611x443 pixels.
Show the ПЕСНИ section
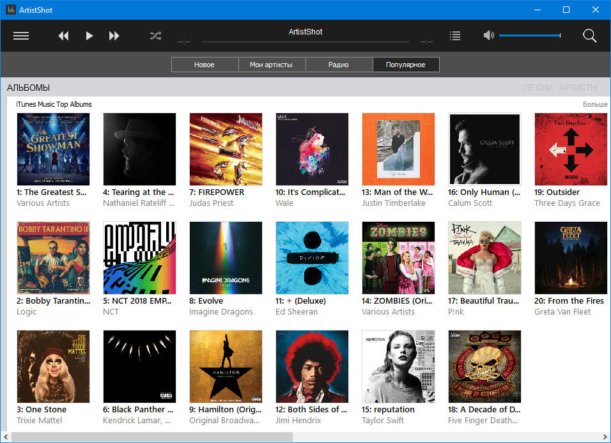(x=538, y=88)
